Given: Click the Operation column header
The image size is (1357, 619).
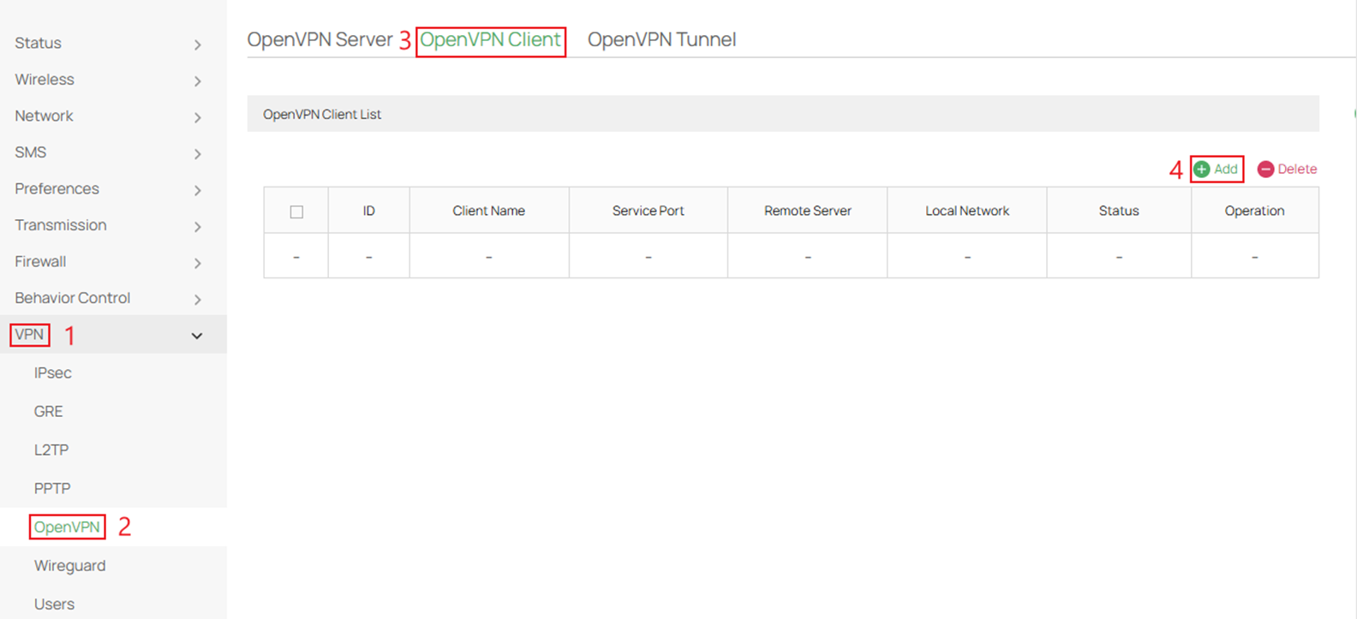Looking at the screenshot, I should [1254, 211].
